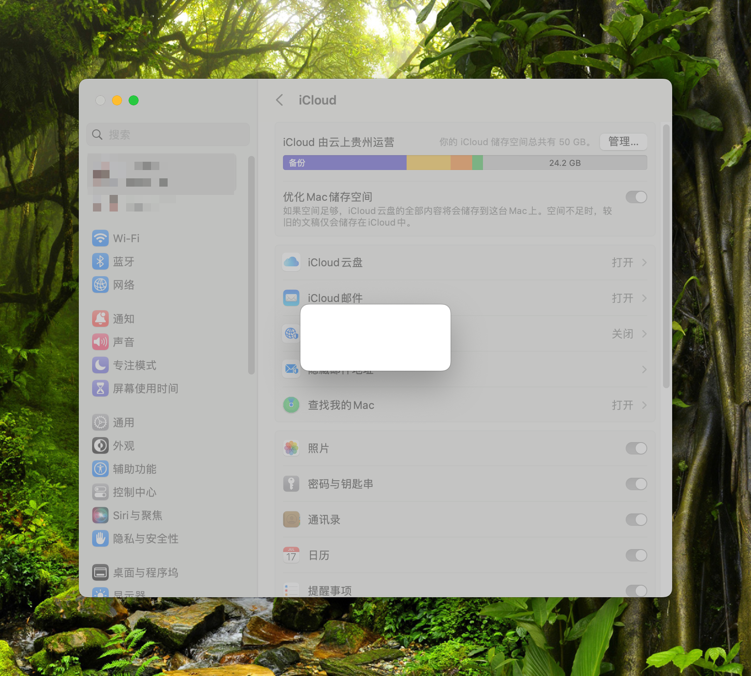Open the 网络 globe icon in sidebar

coord(100,285)
